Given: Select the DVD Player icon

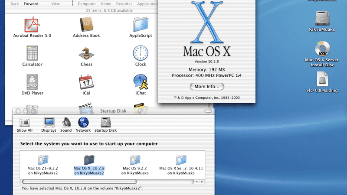Looking at the screenshot, I should pos(32,82).
